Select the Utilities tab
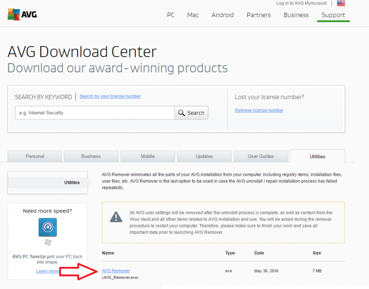 point(318,156)
